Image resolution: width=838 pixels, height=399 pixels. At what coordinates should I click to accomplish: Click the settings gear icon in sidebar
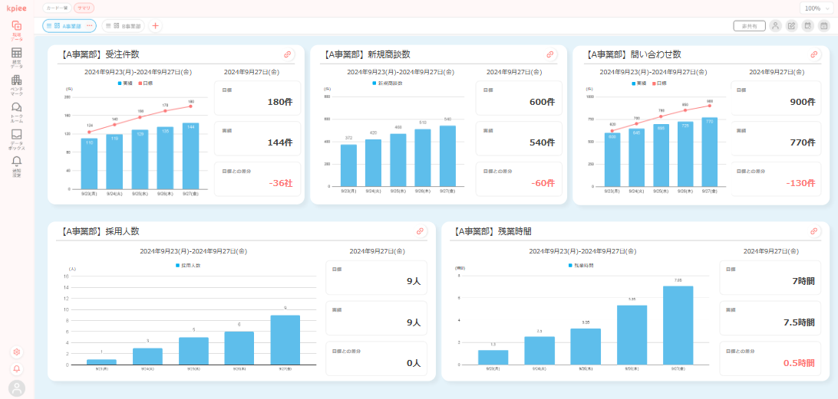17,352
